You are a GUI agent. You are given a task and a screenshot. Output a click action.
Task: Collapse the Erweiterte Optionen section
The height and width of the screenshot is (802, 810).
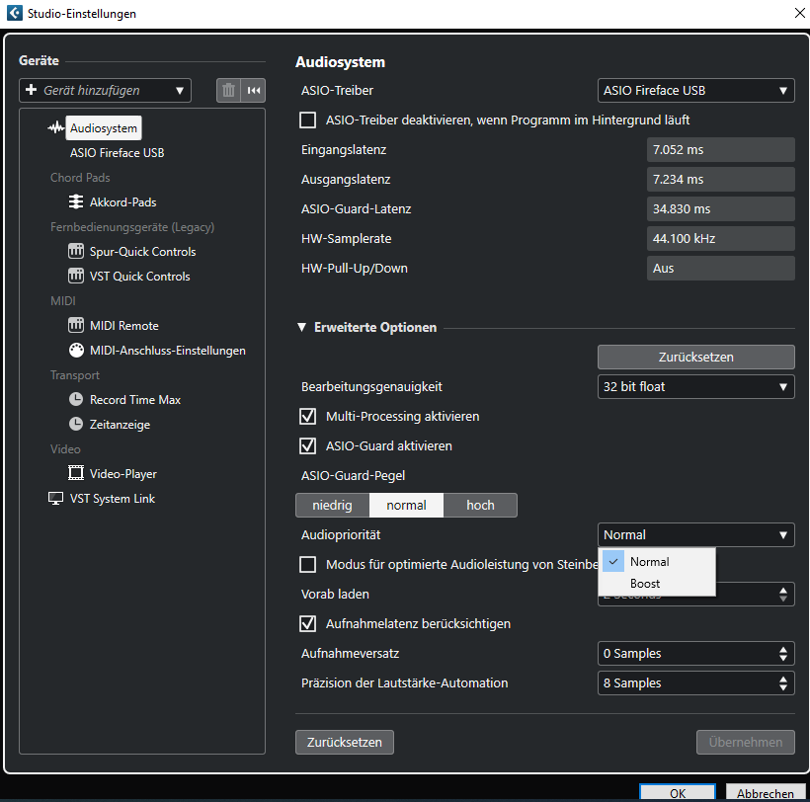point(302,328)
